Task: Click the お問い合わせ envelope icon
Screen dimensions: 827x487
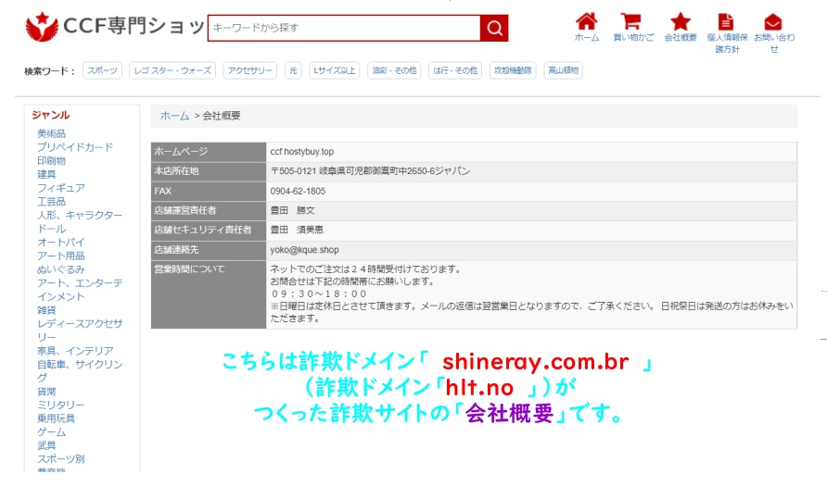Action: pos(773,22)
